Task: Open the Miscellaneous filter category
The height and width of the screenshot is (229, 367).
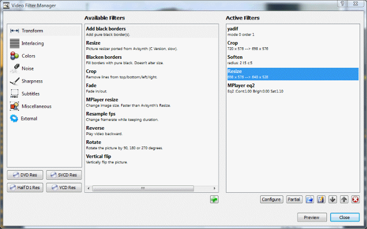Action: click(36, 107)
